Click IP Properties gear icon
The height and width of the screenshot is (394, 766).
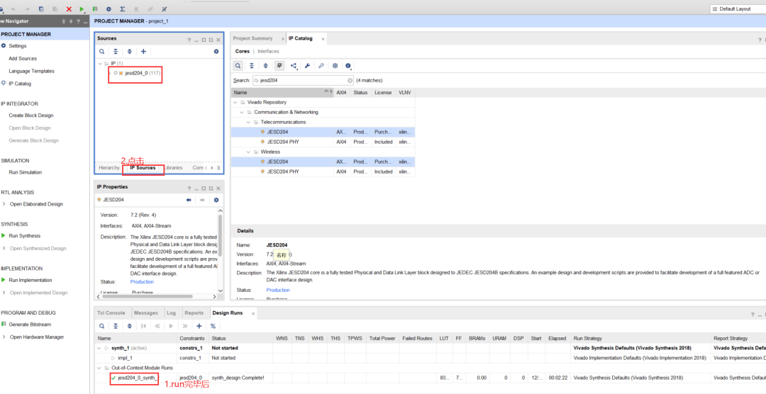point(216,200)
